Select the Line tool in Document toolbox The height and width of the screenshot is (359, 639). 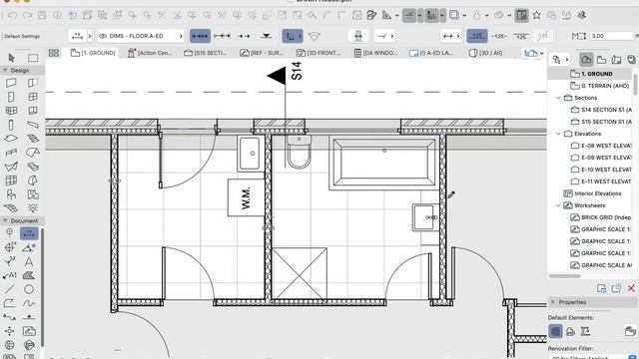(9, 289)
